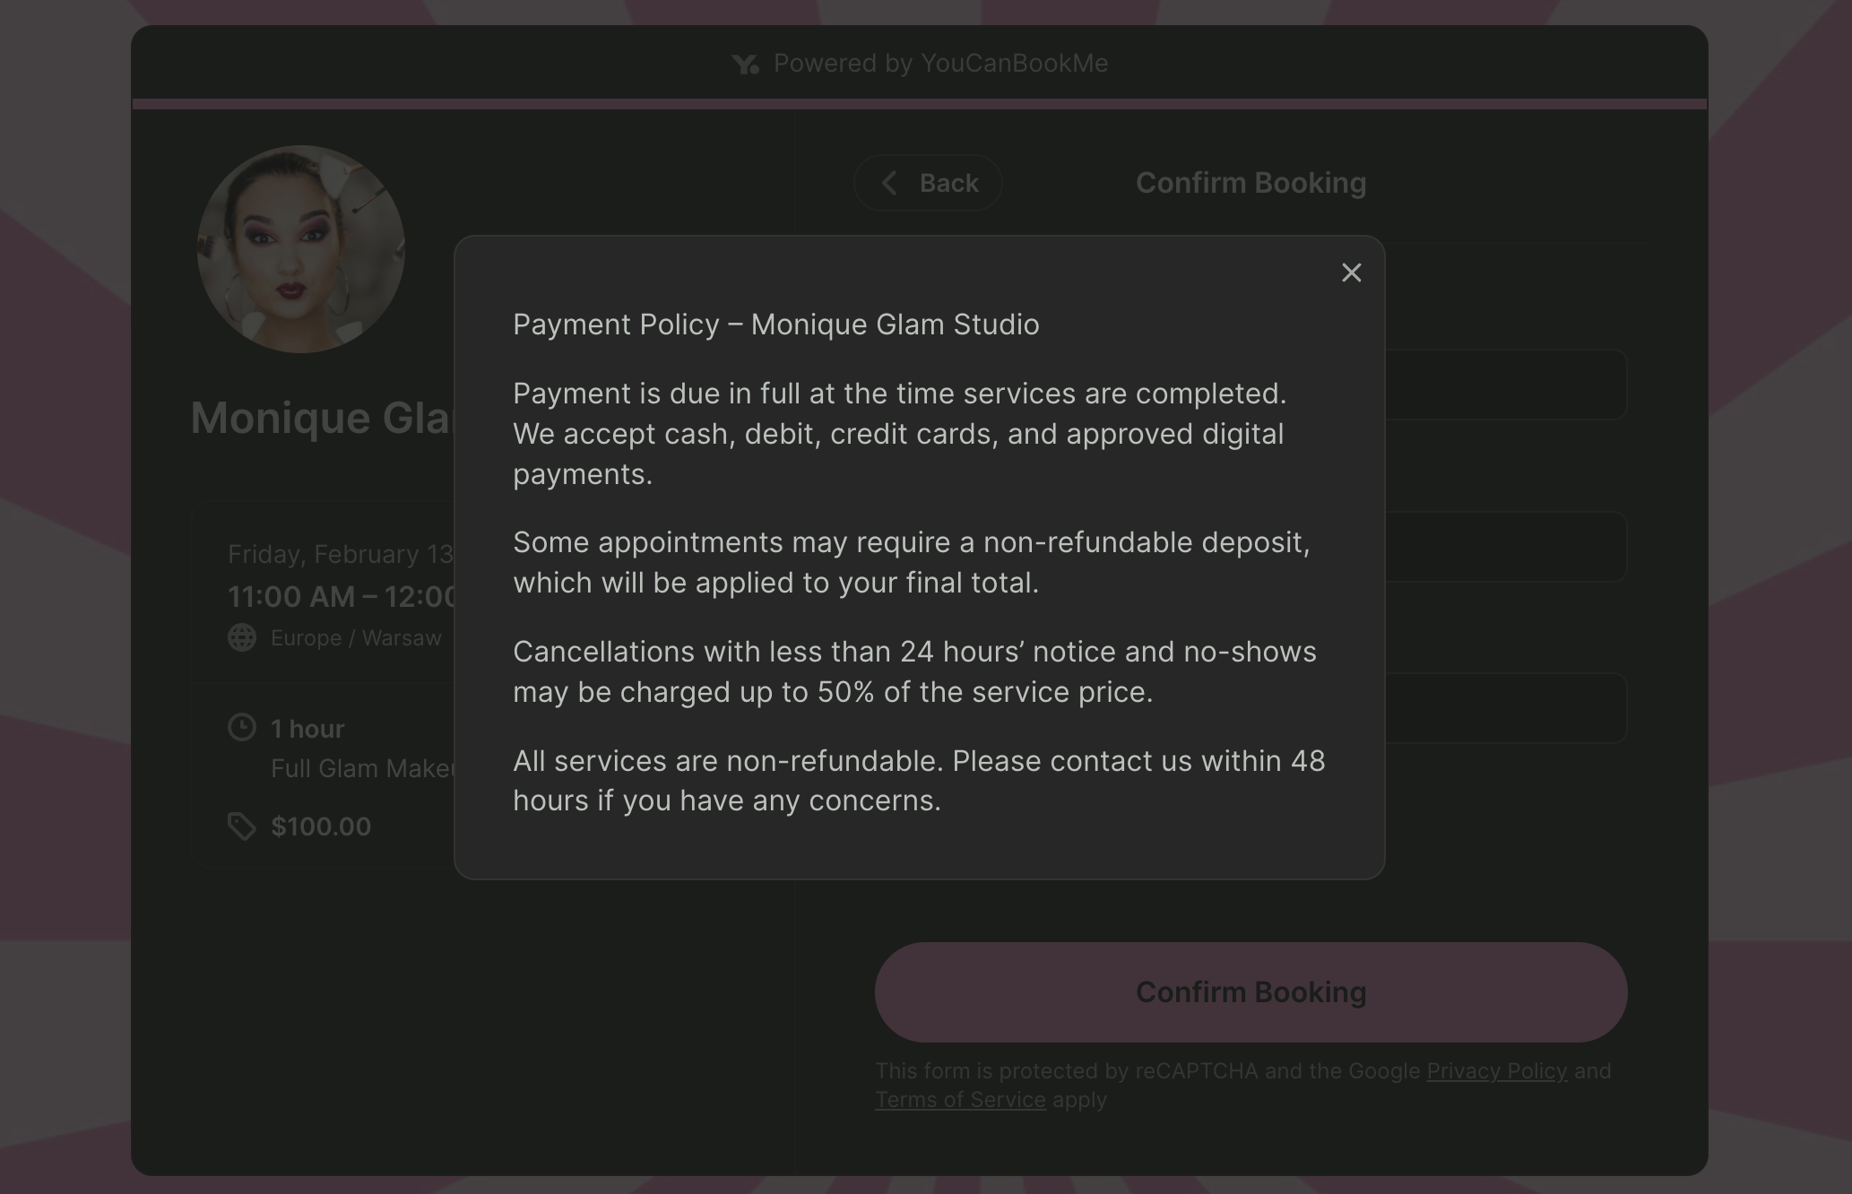Click the price tag icon beside $100.00
The width and height of the screenshot is (1852, 1194).
click(x=240, y=825)
